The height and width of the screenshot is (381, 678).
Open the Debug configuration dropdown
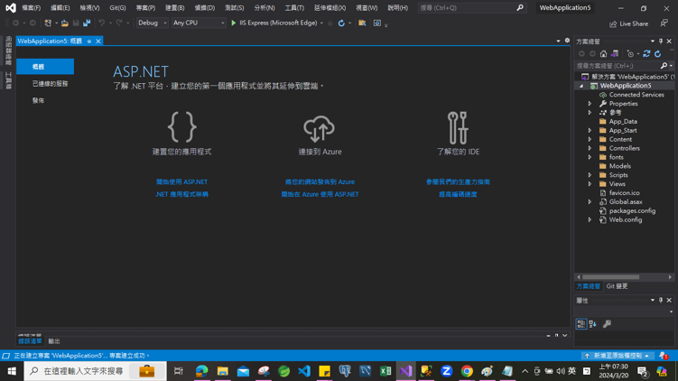pos(152,23)
